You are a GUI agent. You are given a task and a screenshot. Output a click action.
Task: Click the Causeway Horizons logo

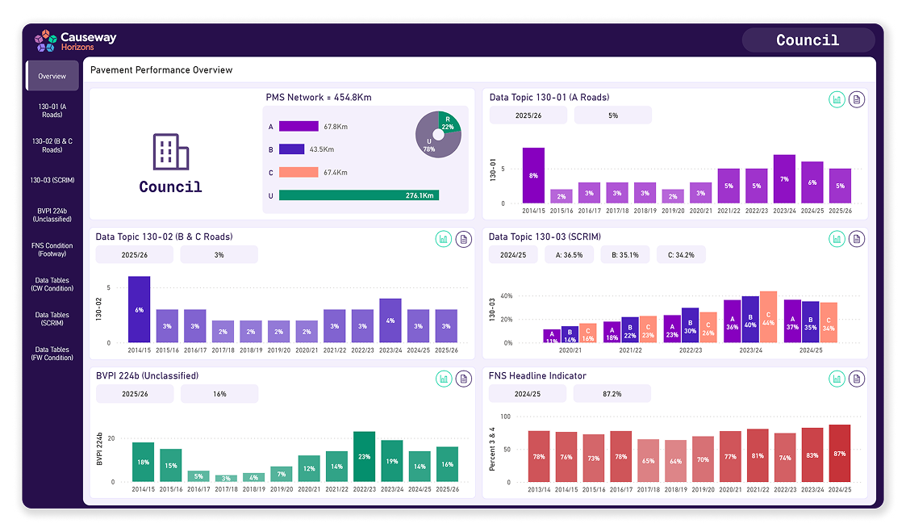[77, 39]
